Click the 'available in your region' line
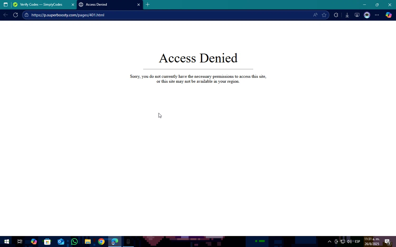 (198, 81)
